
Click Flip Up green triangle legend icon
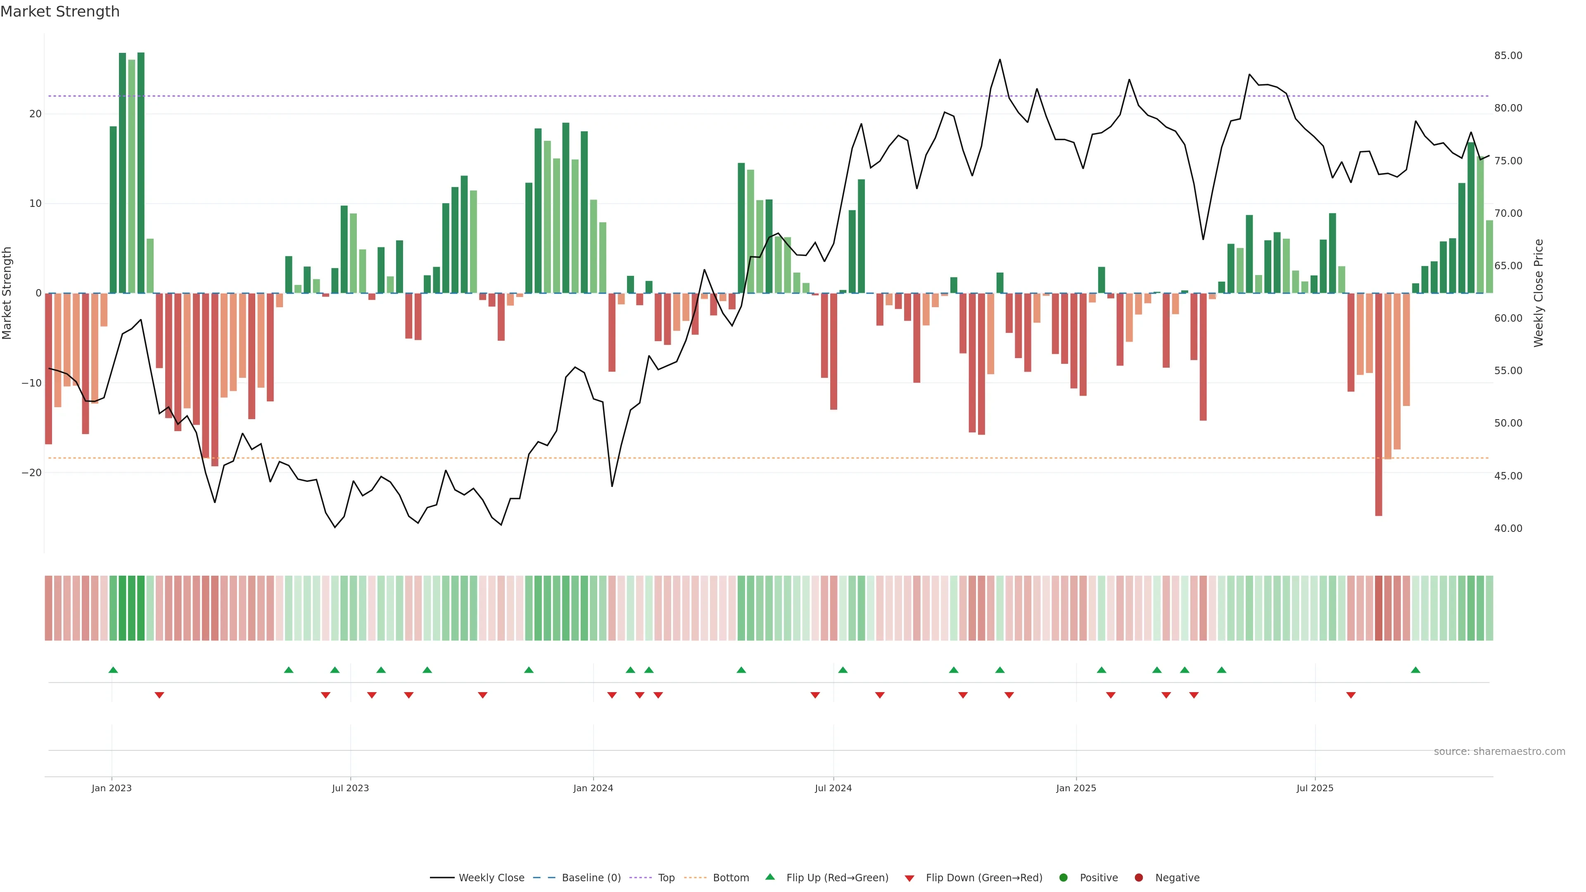click(x=769, y=877)
